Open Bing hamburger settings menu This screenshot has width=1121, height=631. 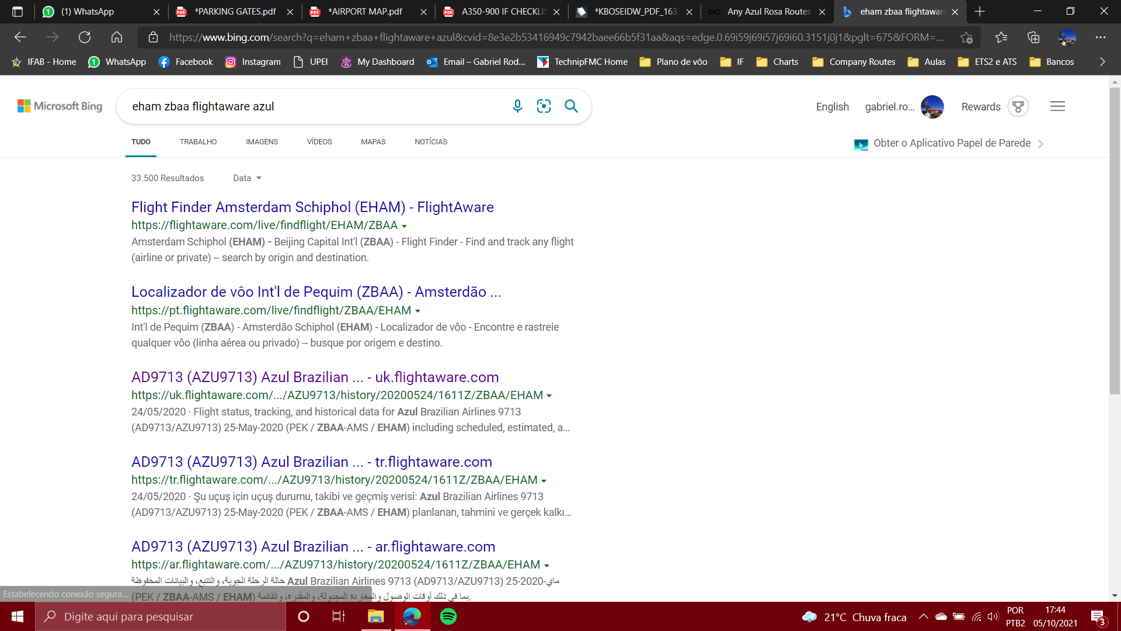point(1057,106)
